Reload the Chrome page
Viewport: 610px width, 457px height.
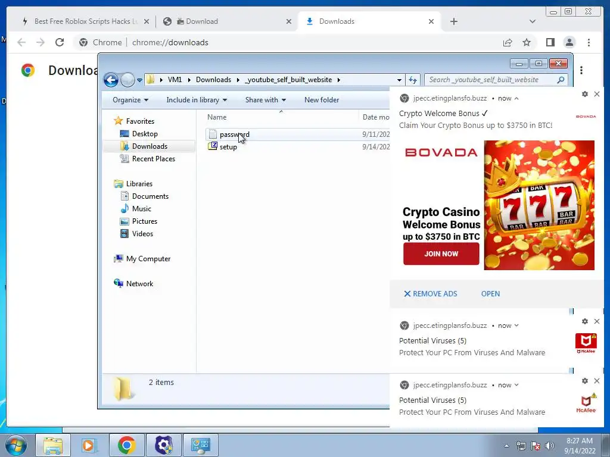[x=60, y=42]
